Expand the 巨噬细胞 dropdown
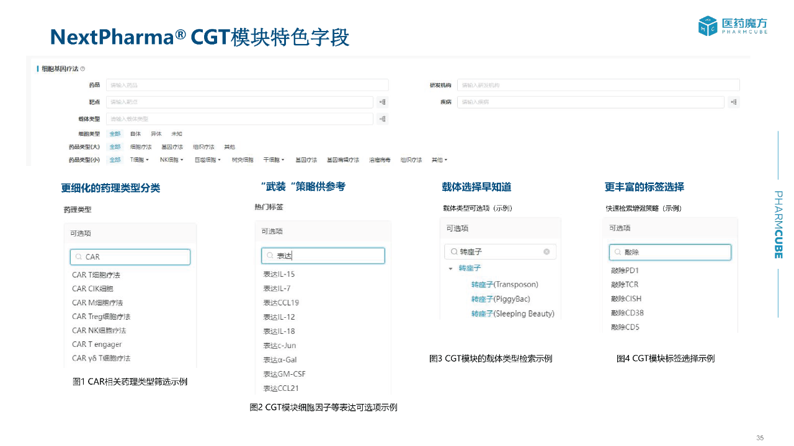 point(208,160)
